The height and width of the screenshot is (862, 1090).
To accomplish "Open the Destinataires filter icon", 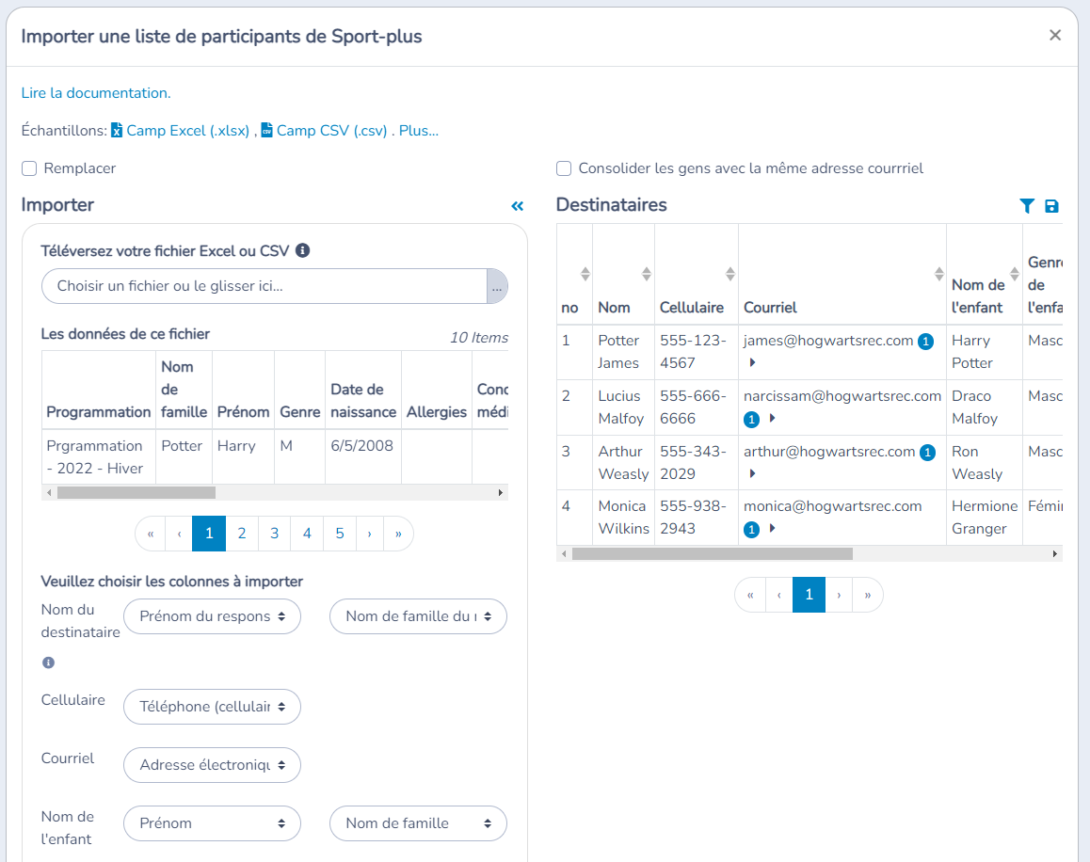I will [x=1027, y=206].
